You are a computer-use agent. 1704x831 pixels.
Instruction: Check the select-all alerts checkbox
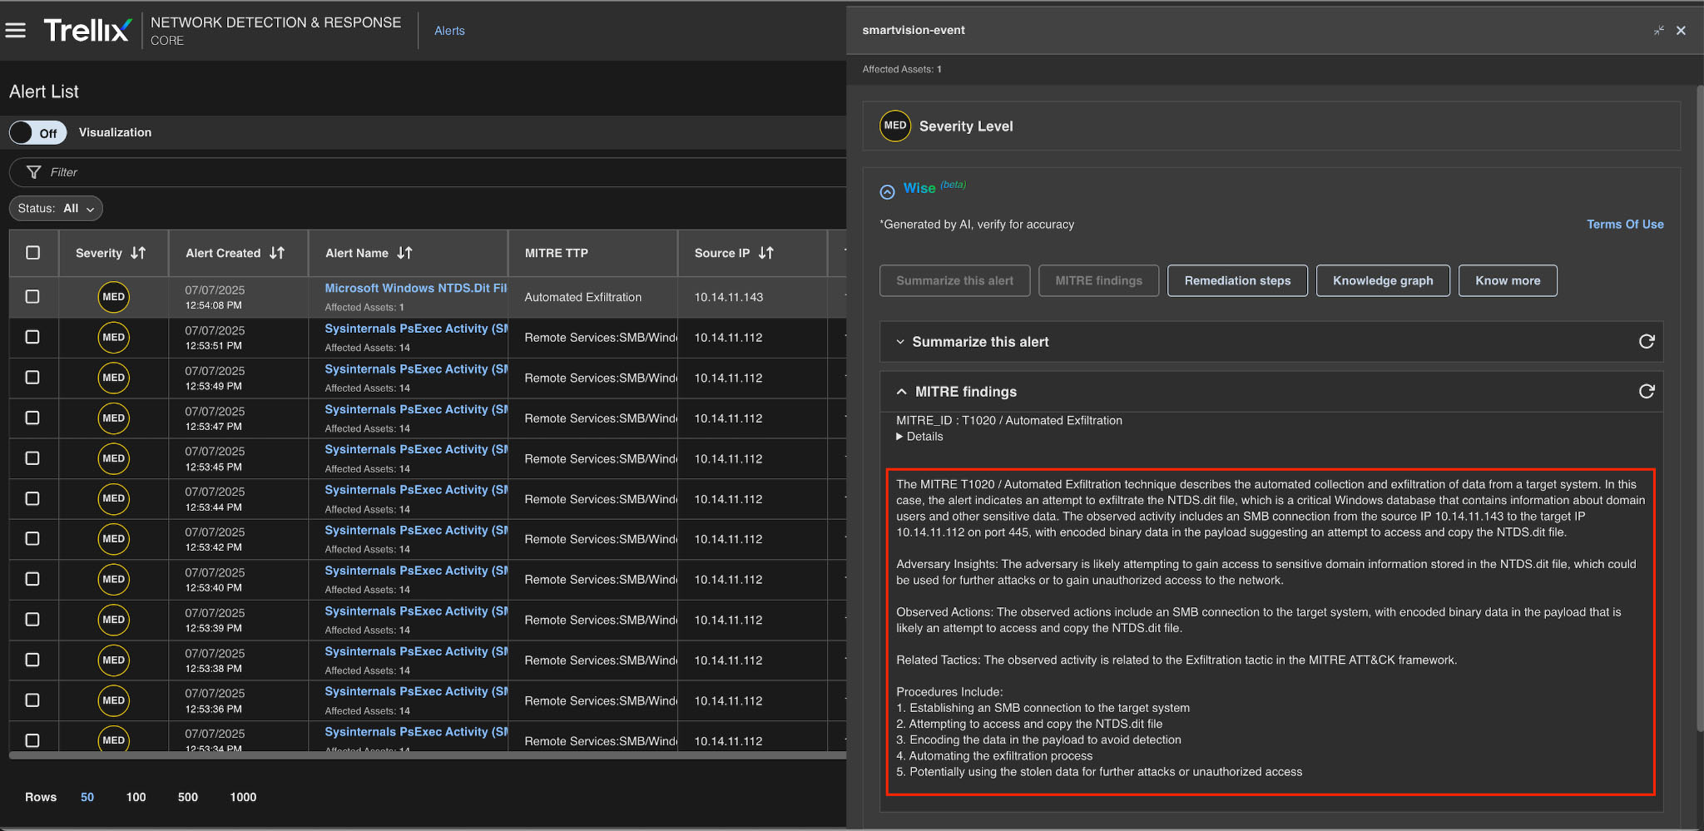pyautogui.click(x=33, y=253)
